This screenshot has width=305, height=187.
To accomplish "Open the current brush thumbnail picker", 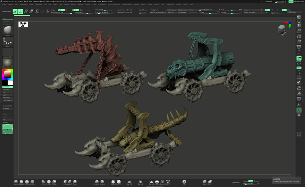I will 7,30.
